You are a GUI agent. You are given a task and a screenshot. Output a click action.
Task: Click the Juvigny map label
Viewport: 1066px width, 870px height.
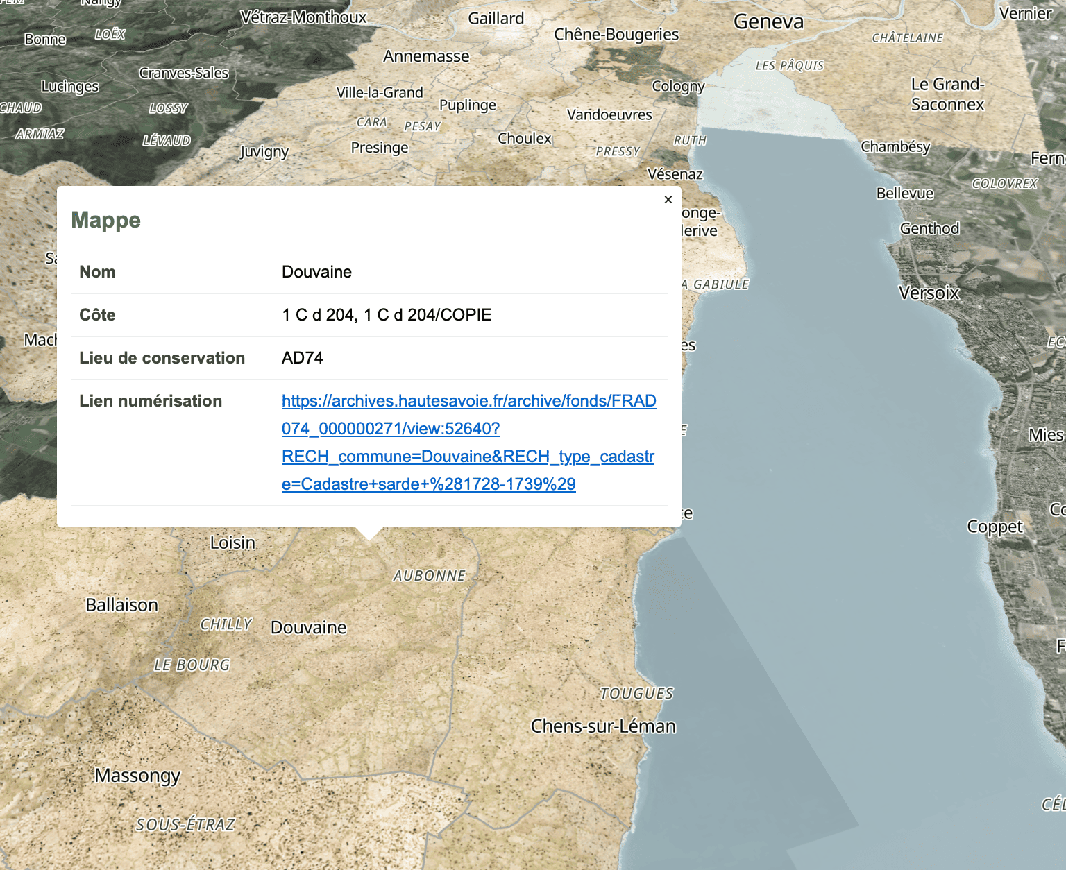(264, 152)
